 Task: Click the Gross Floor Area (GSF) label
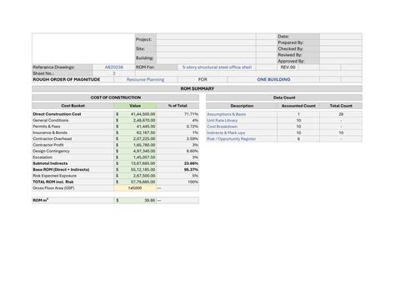[53, 188]
